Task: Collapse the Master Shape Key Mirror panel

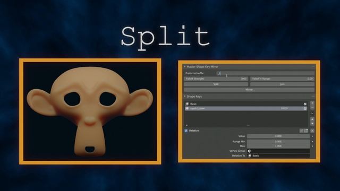Action: 185,67
